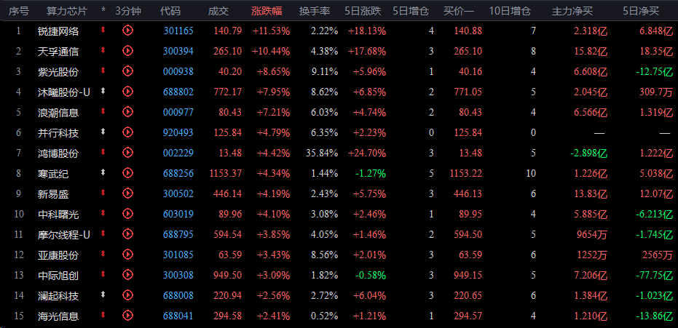The width and height of the screenshot is (678, 328).
Task: Open 3-minute chart icon for 锐捷网络
Action: pyautogui.click(x=127, y=31)
